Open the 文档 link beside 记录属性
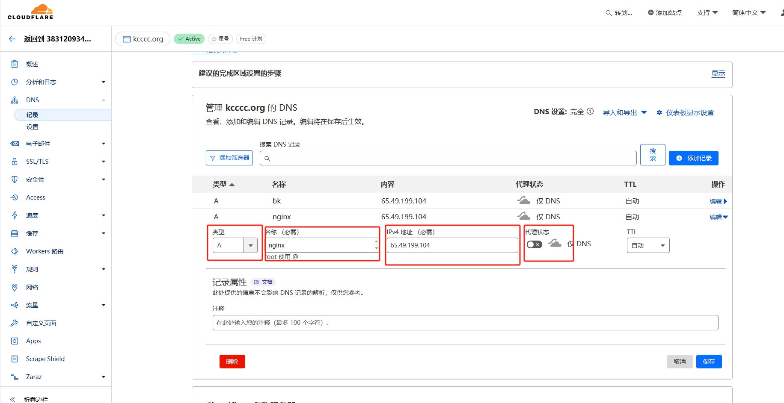The width and height of the screenshot is (784, 403). tap(263, 282)
